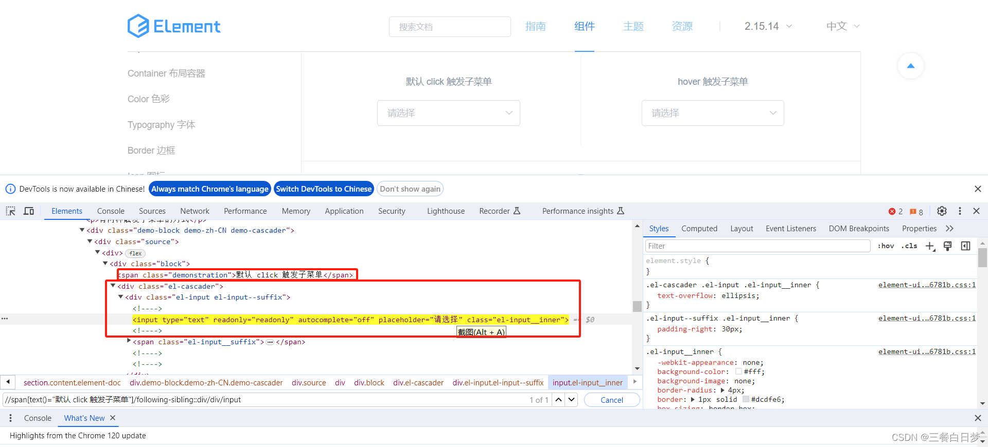This screenshot has height=447, width=988.
Task: Toggle the device toolbar icon
Action: click(29, 211)
